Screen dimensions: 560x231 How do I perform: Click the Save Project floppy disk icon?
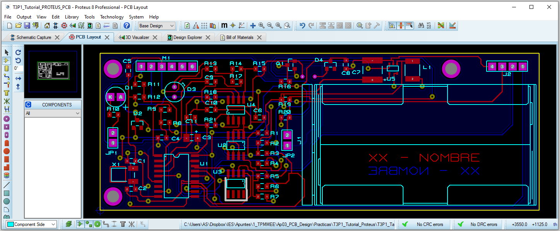tap(27, 26)
